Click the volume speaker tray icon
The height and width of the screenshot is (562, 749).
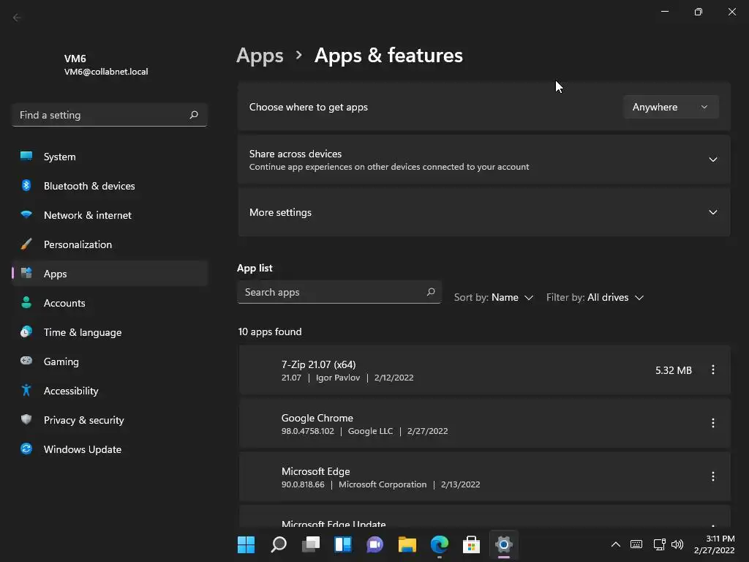[x=677, y=544]
